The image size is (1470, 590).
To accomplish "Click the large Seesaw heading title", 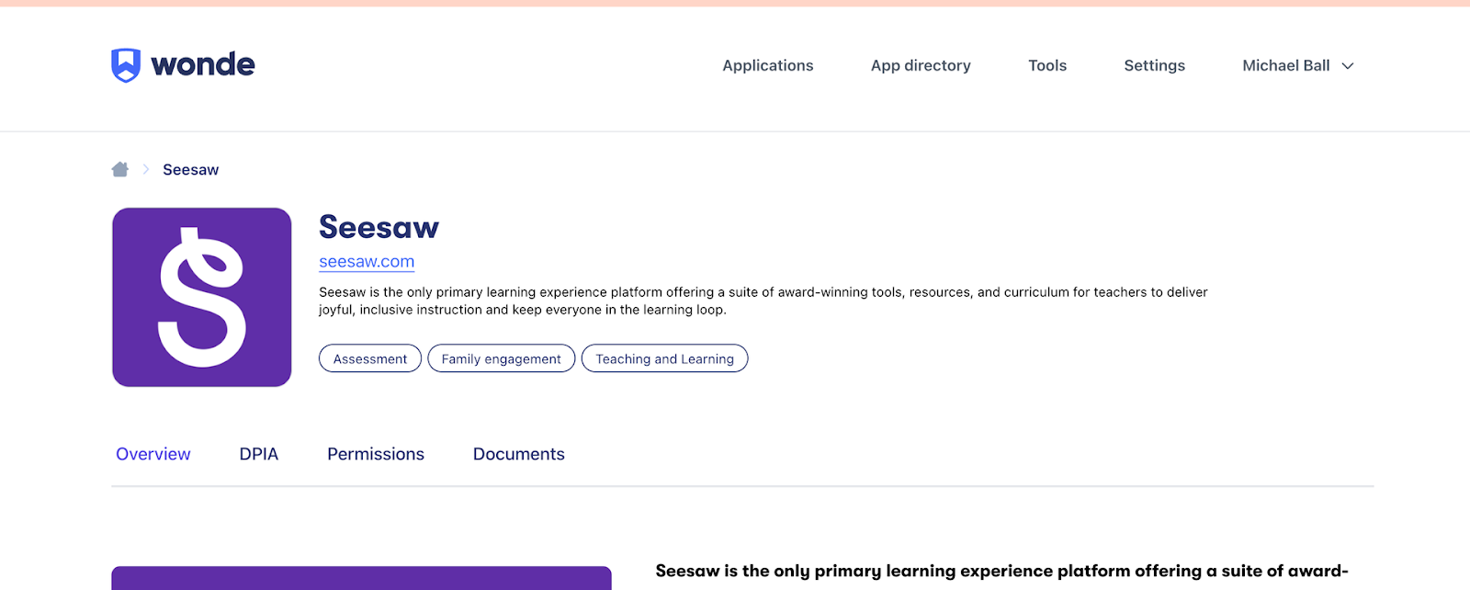I will [x=379, y=227].
